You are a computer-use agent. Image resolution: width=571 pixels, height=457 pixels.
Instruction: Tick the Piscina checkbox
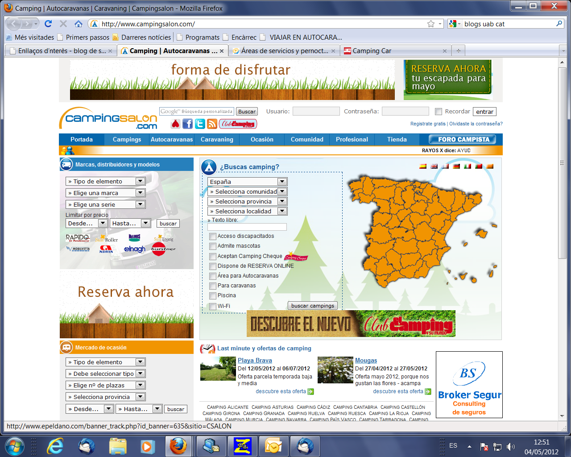click(x=213, y=295)
